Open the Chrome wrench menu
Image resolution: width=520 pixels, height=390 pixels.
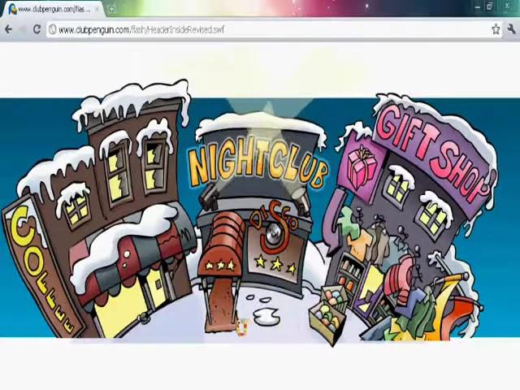511,29
